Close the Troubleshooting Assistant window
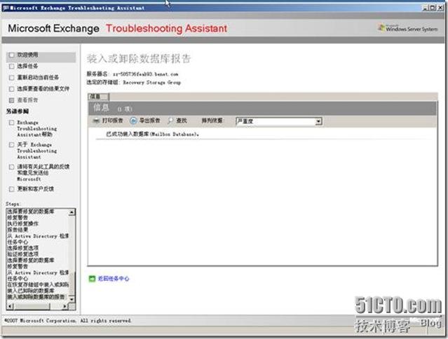Image resolution: width=448 pixels, height=339 pixels. [440, 8]
